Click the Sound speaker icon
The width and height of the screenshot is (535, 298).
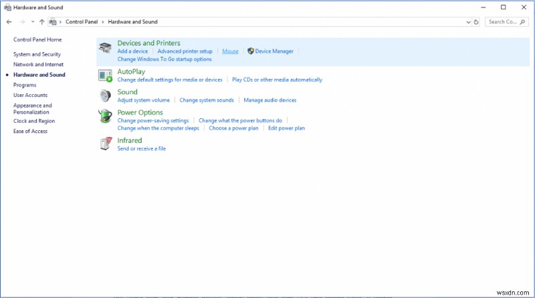click(x=105, y=96)
